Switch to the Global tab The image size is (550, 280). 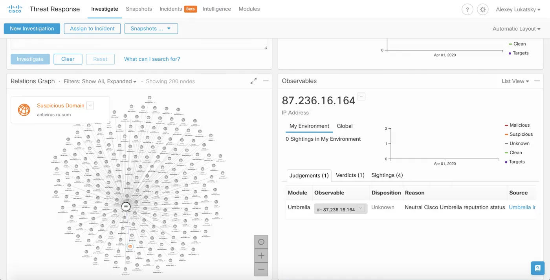tap(345, 126)
